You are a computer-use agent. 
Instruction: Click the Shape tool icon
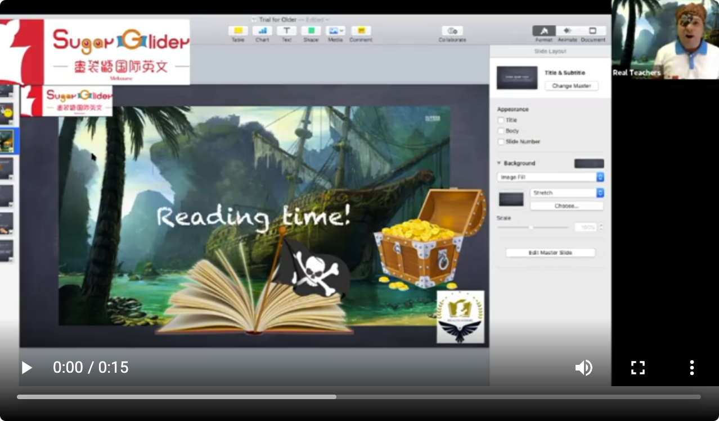click(x=311, y=31)
